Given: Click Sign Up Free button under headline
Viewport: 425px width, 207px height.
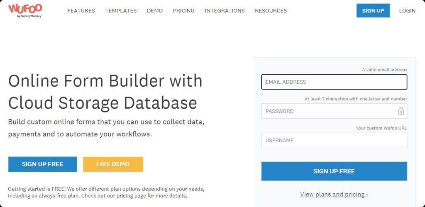Looking at the screenshot, I should (43, 164).
